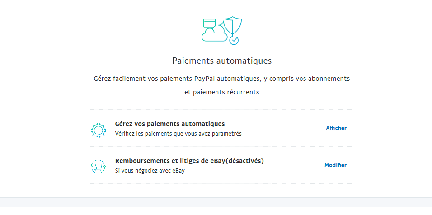The image size is (432, 215).
Task: Click the checkmark badge below the shield
Action: point(234,40)
